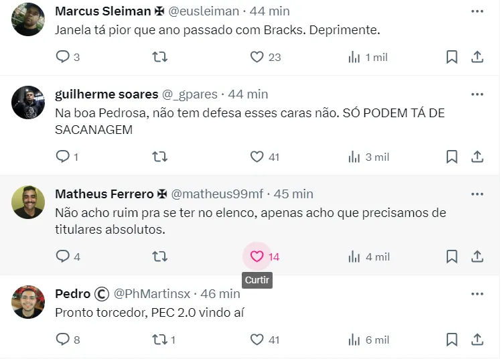This screenshot has width=501, height=359.
Task: Like guilherme soares' tweet
Action: click(257, 157)
